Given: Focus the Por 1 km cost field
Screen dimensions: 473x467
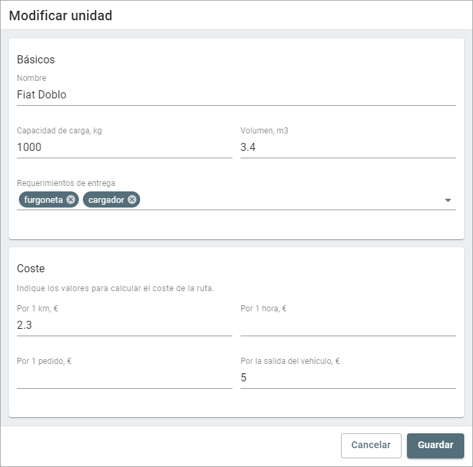Looking at the screenshot, I should [124, 325].
